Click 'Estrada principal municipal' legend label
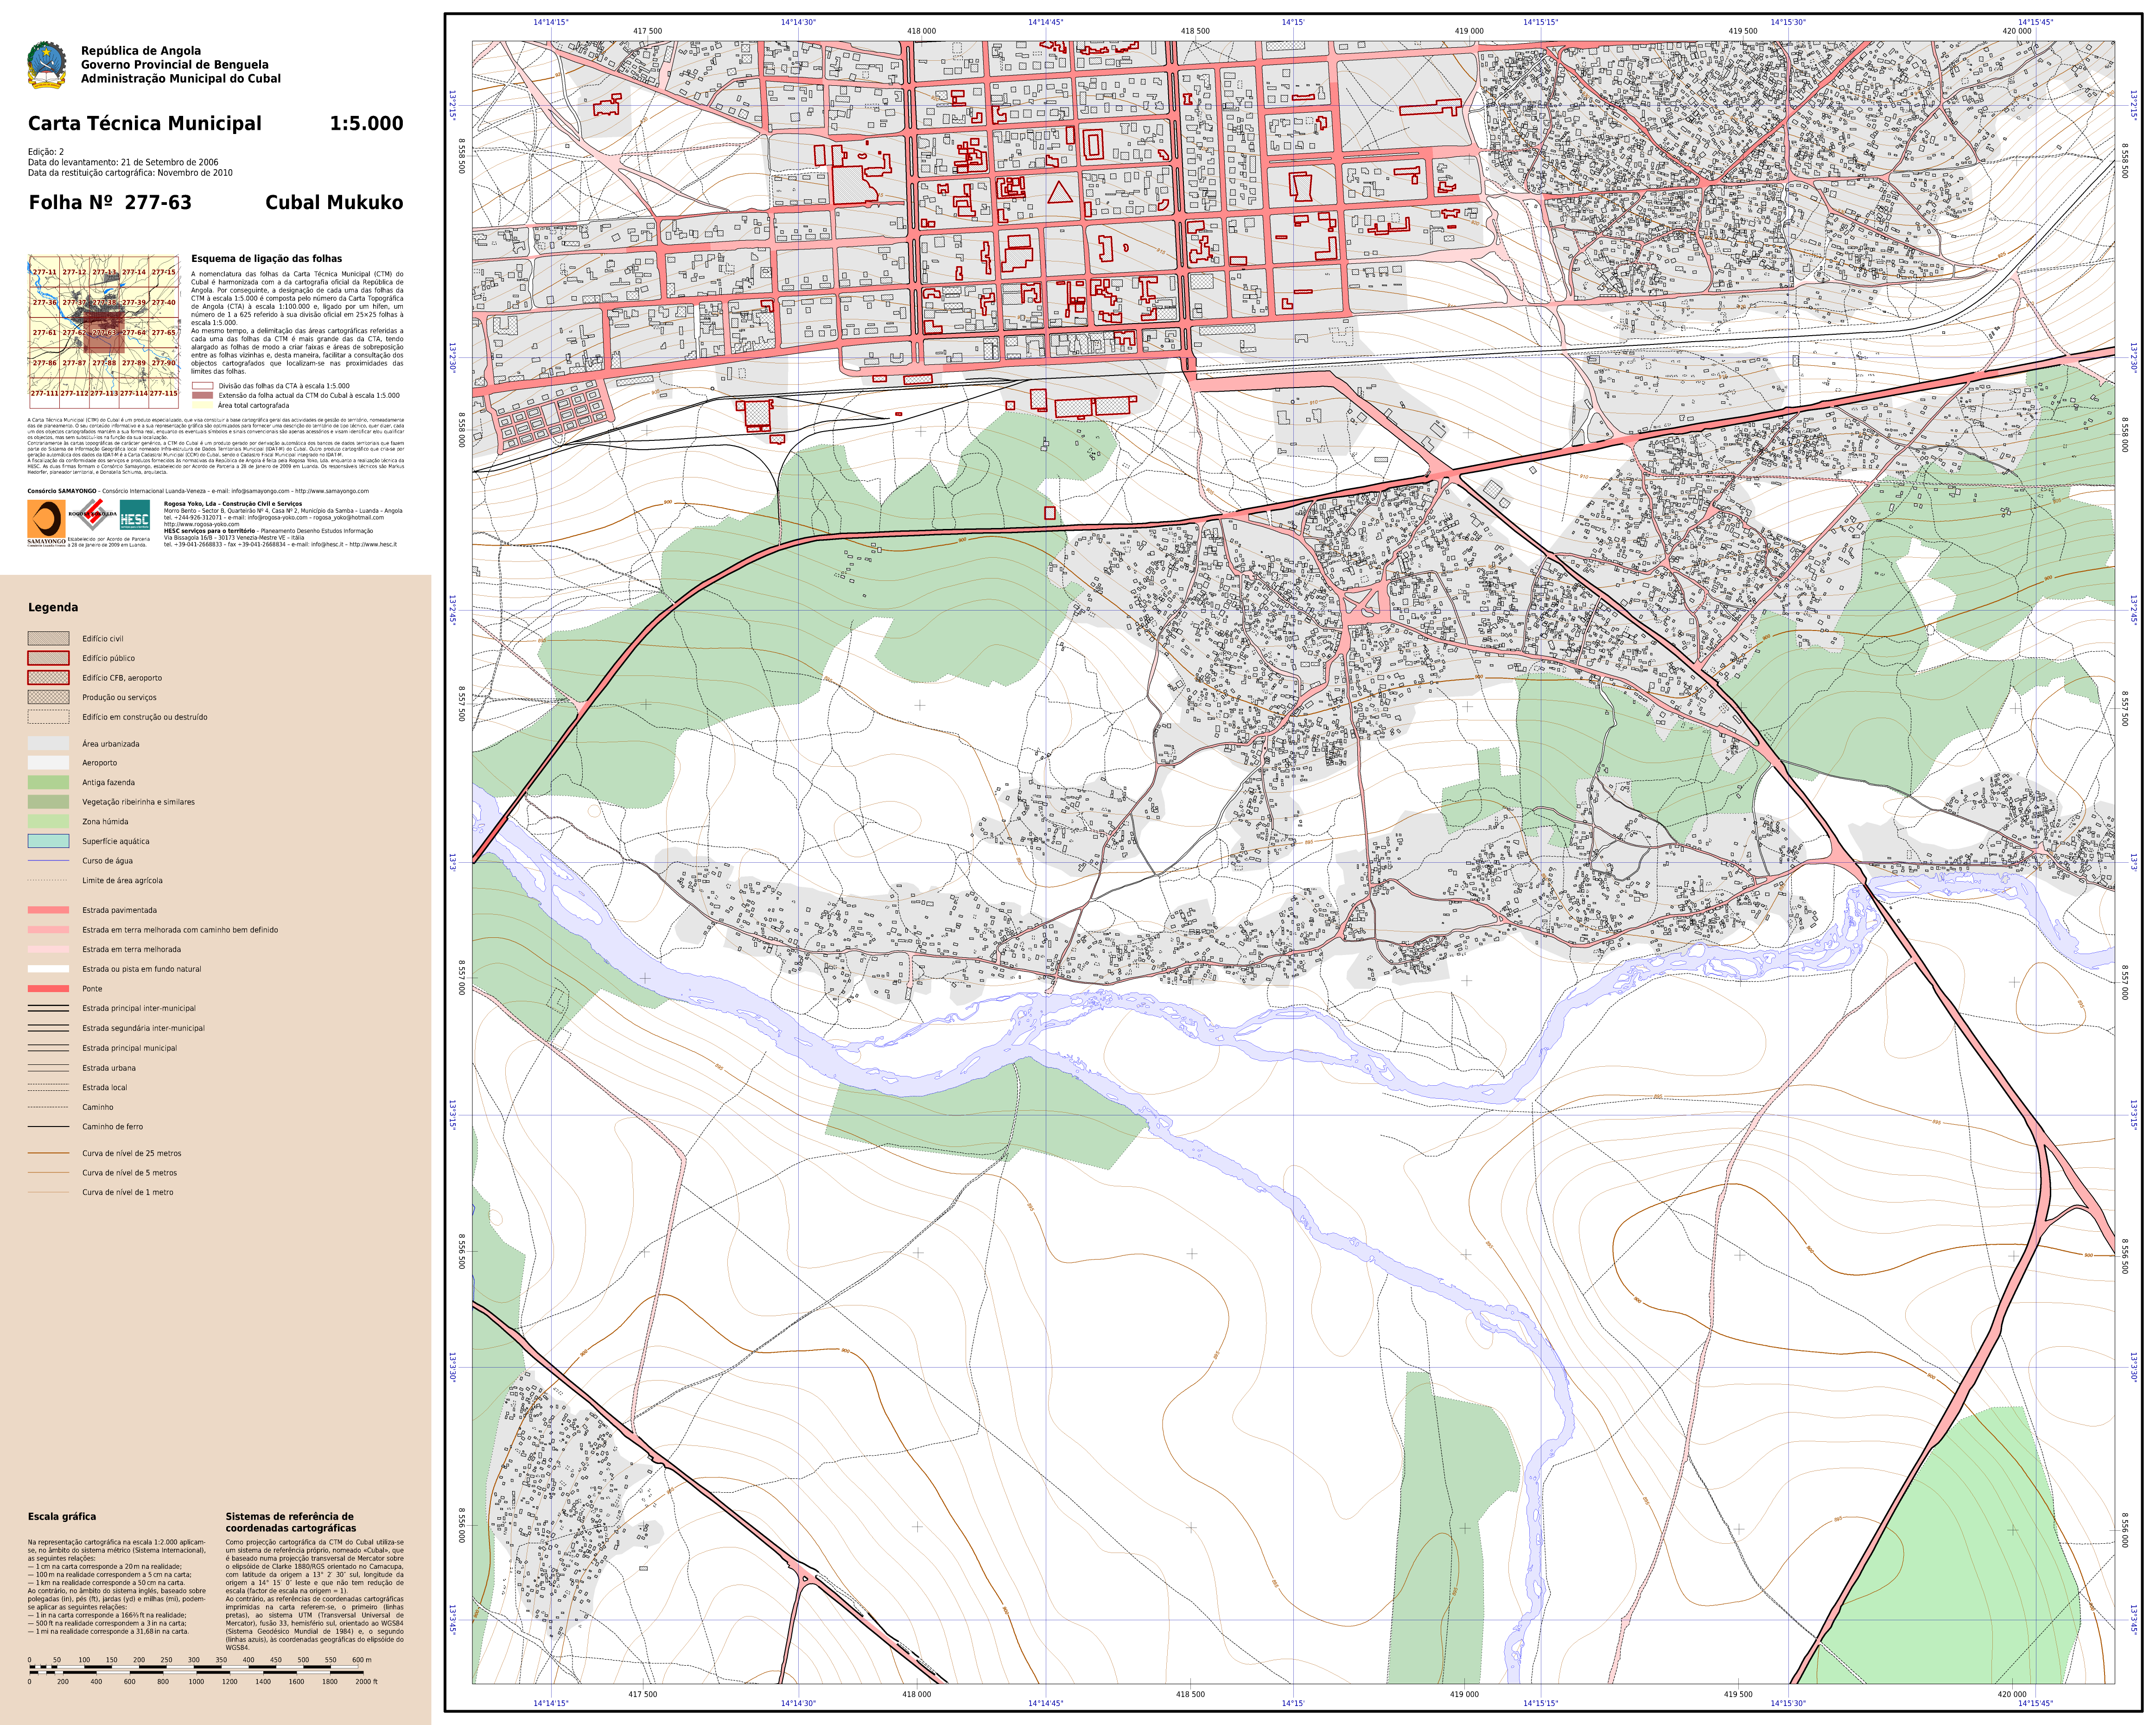The image size is (2156, 1725). click(x=129, y=1048)
